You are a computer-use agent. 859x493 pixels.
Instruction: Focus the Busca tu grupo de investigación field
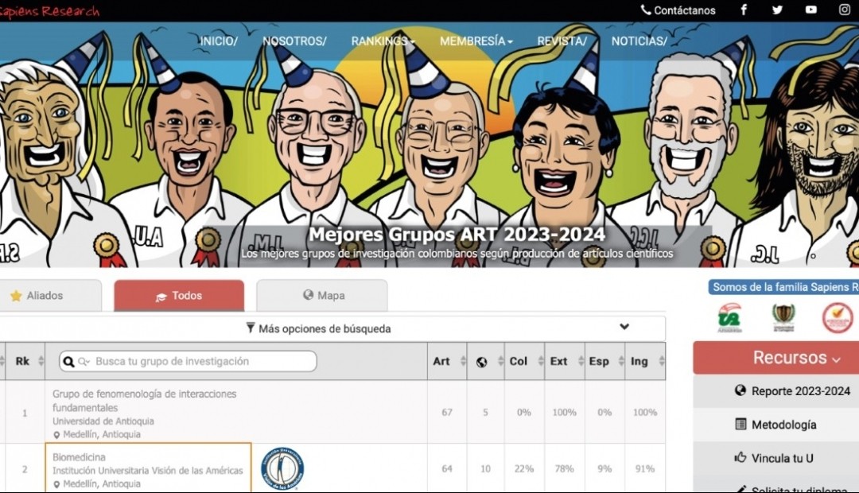click(188, 362)
